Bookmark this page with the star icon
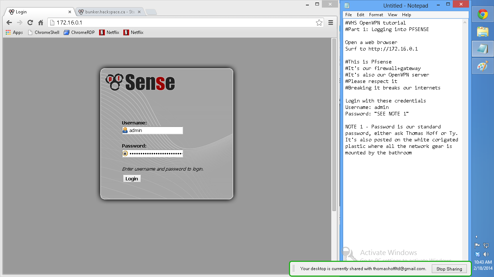The height and width of the screenshot is (277, 494). point(319,23)
